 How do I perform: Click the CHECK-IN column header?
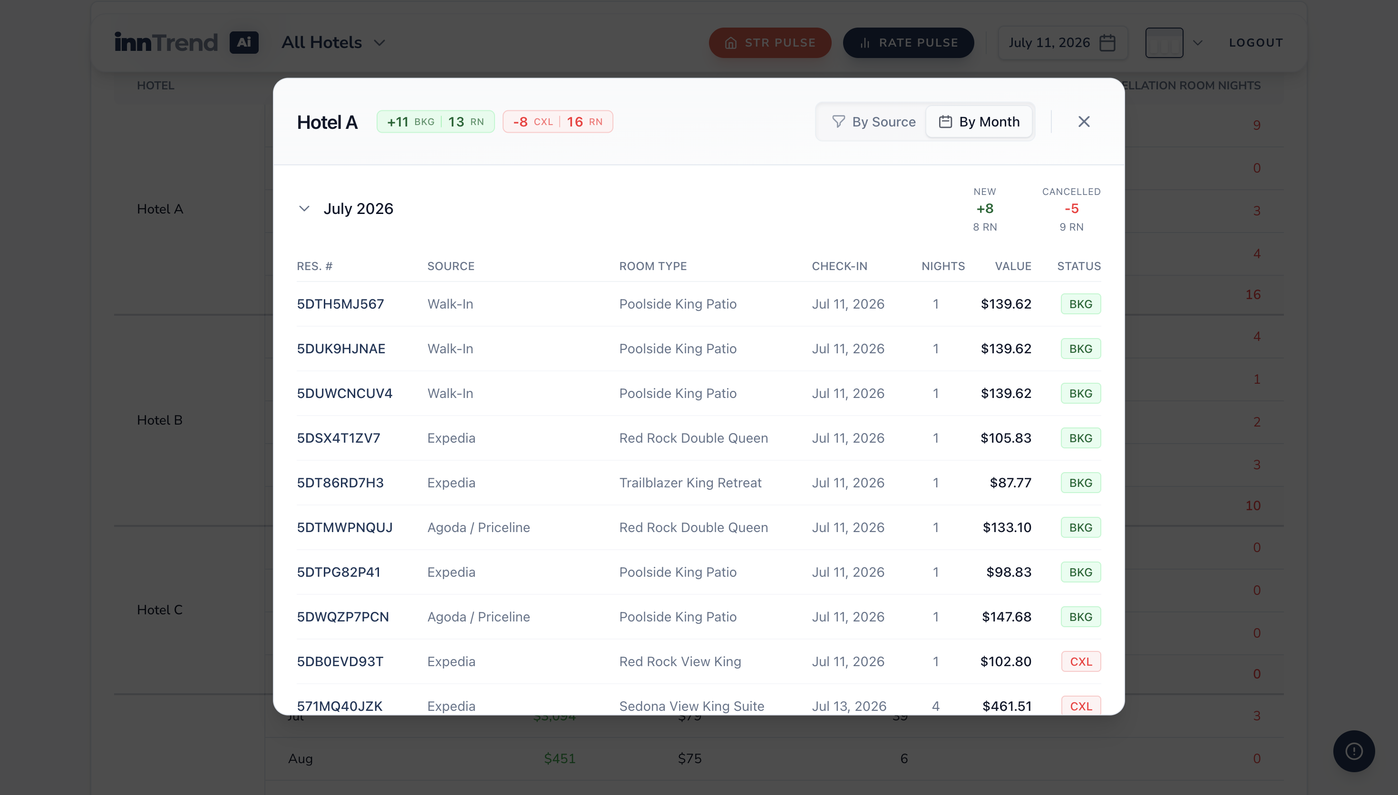(839, 266)
